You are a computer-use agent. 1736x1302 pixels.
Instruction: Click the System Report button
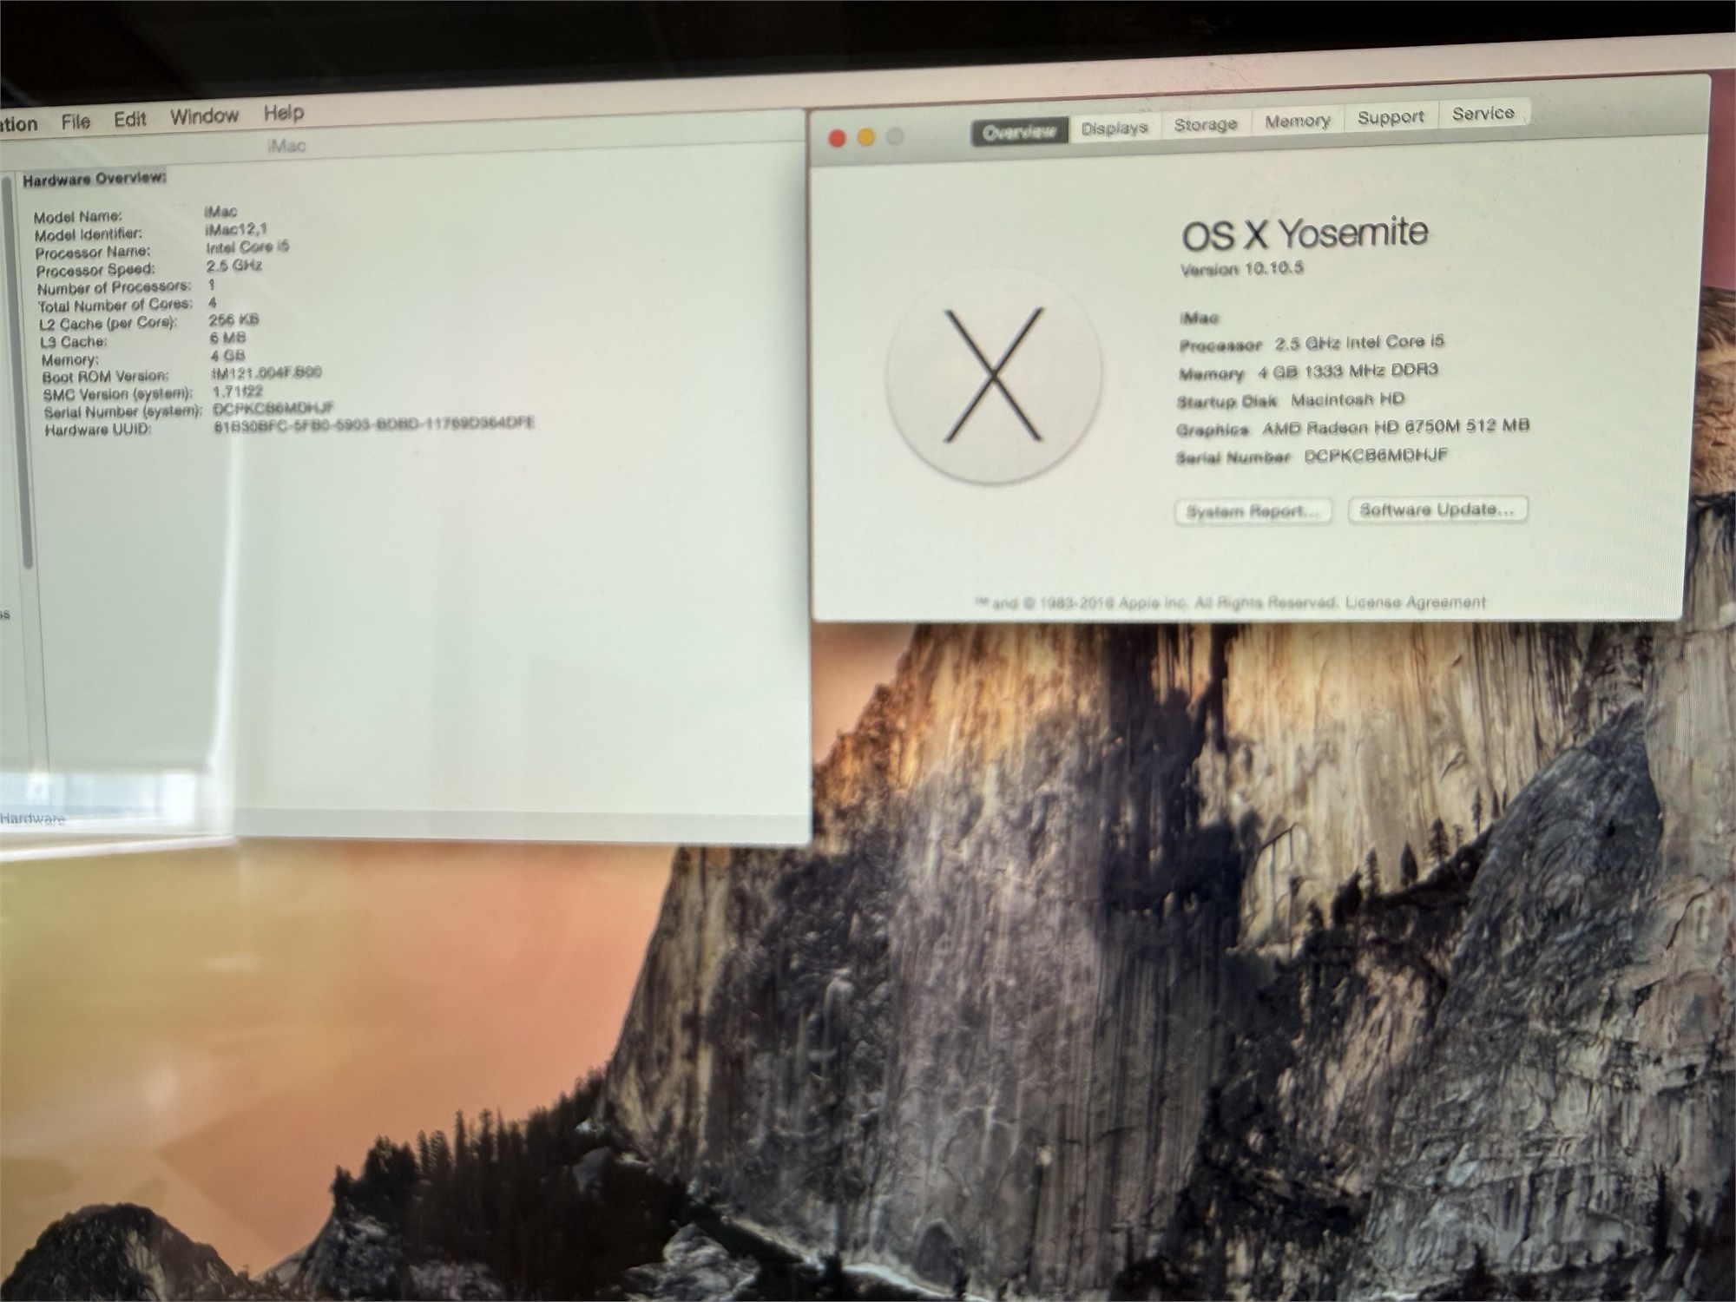tap(1253, 511)
